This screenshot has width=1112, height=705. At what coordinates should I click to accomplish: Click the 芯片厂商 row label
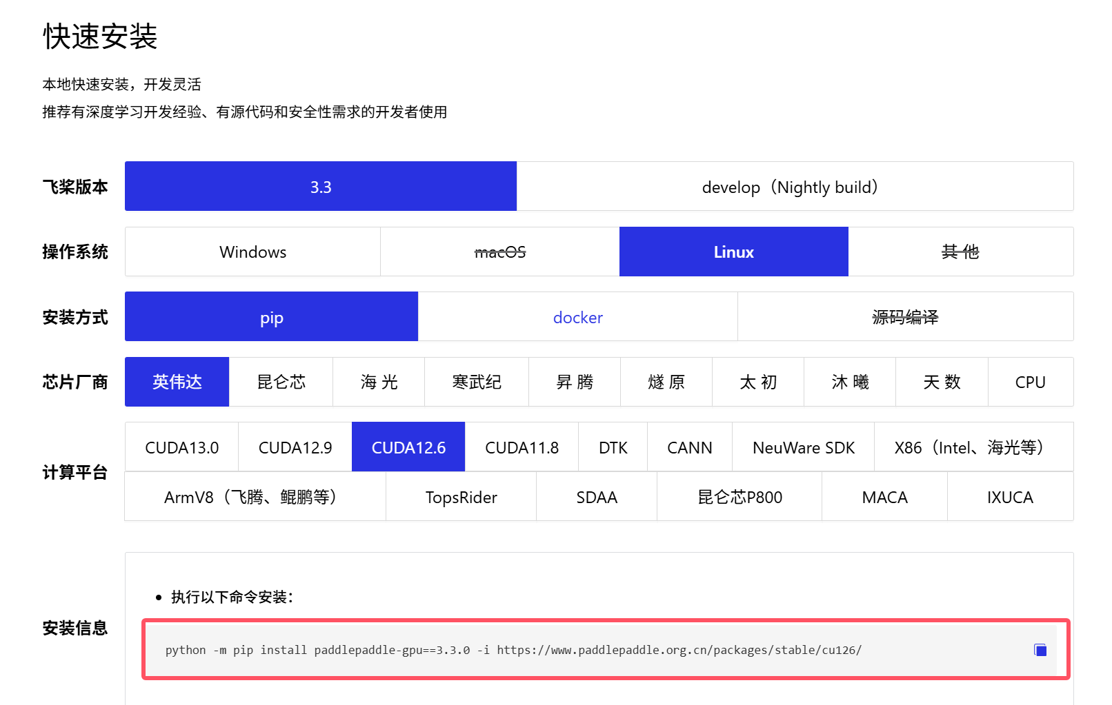pyautogui.click(x=75, y=382)
